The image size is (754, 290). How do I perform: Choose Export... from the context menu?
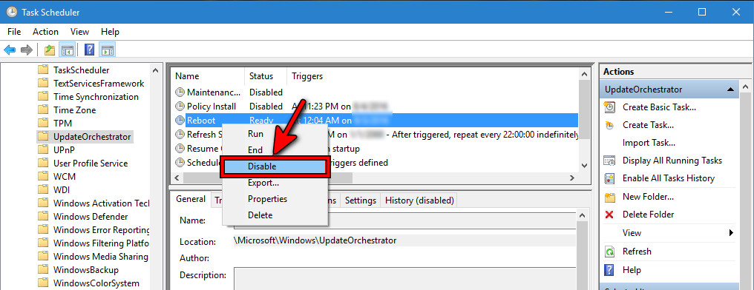pos(275,183)
